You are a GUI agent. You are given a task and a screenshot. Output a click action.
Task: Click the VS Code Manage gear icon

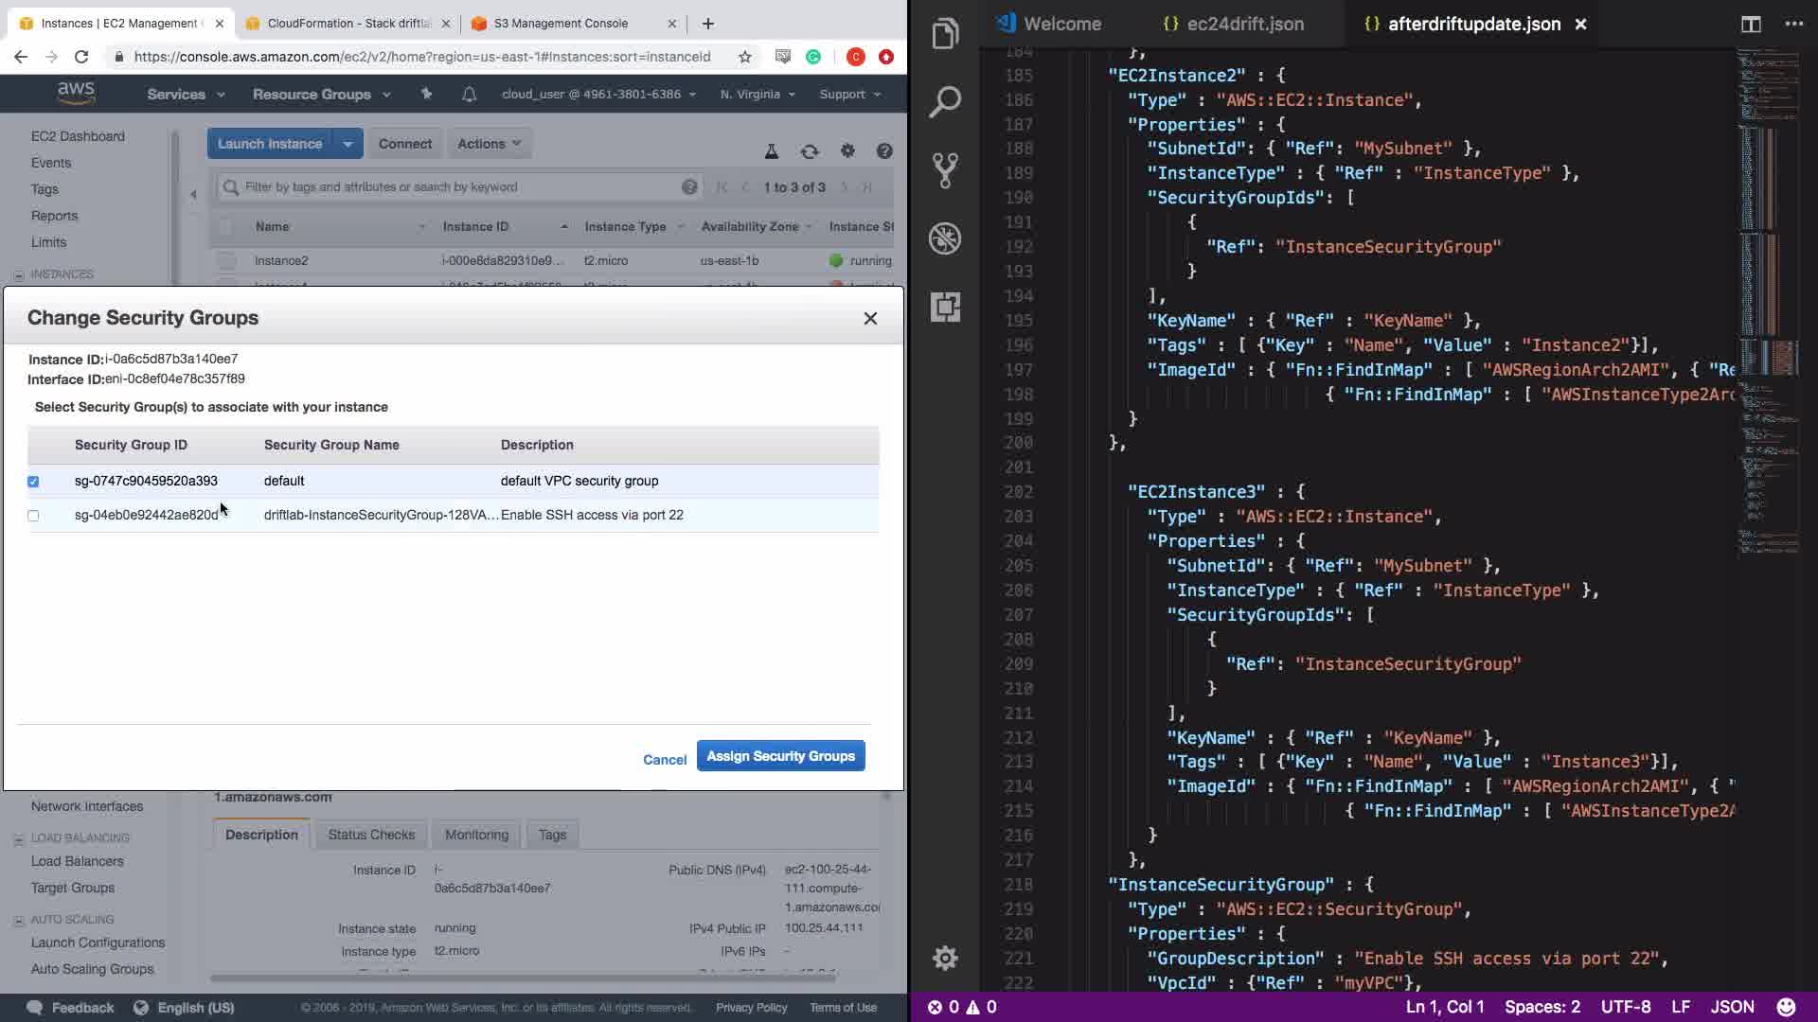(945, 958)
